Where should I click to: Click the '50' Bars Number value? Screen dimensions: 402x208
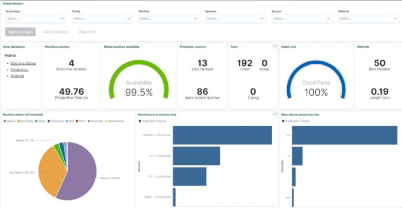380,63
